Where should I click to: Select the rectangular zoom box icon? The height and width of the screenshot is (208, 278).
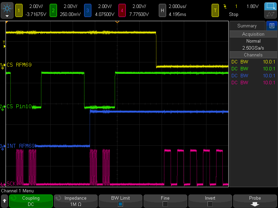(271, 6)
